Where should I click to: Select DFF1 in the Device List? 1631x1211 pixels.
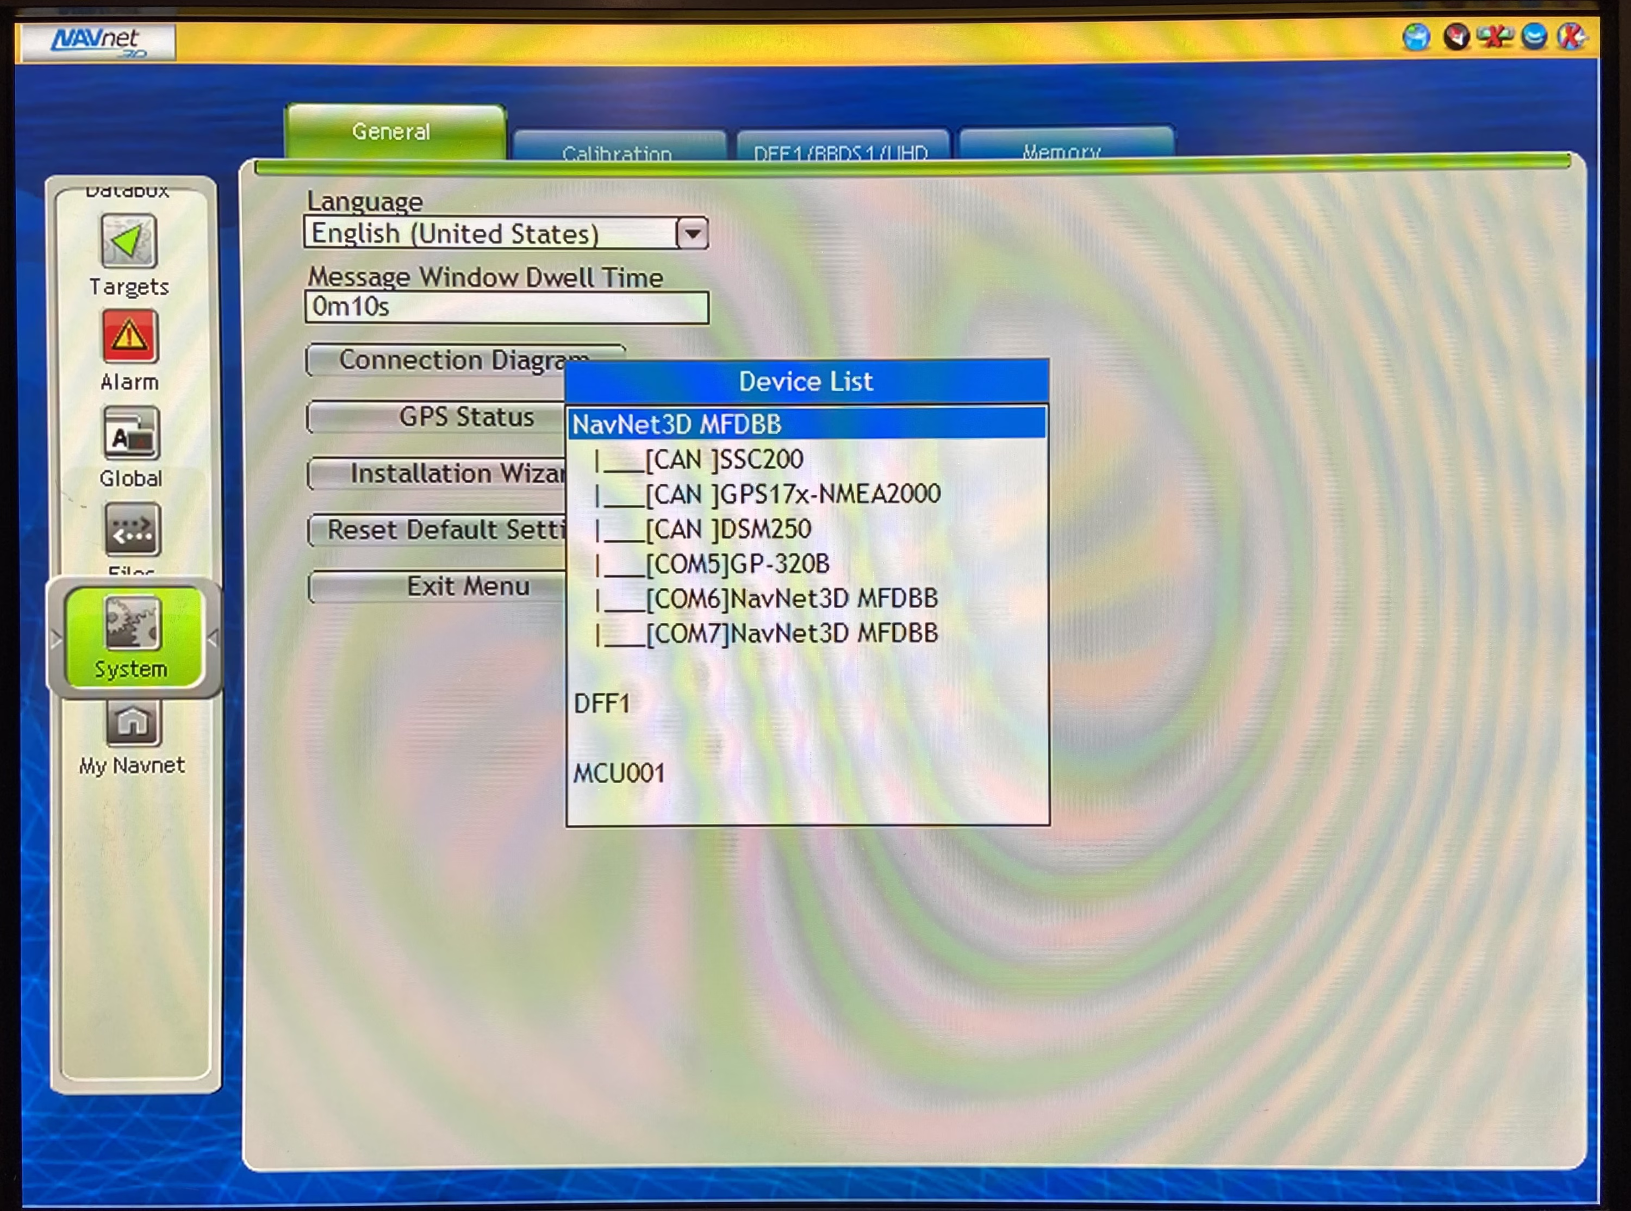(x=602, y=704)
